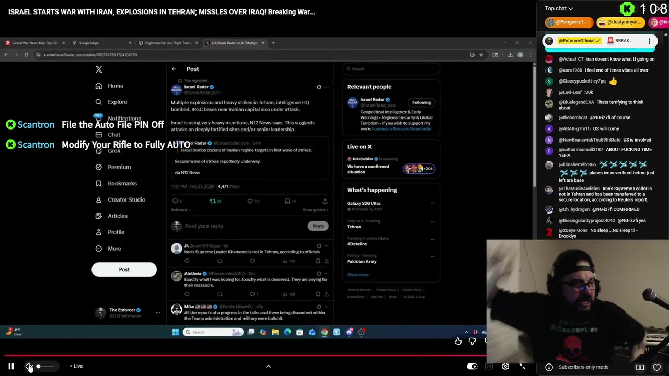Select the @Penguinz1 super chat chip

point(569,22)
